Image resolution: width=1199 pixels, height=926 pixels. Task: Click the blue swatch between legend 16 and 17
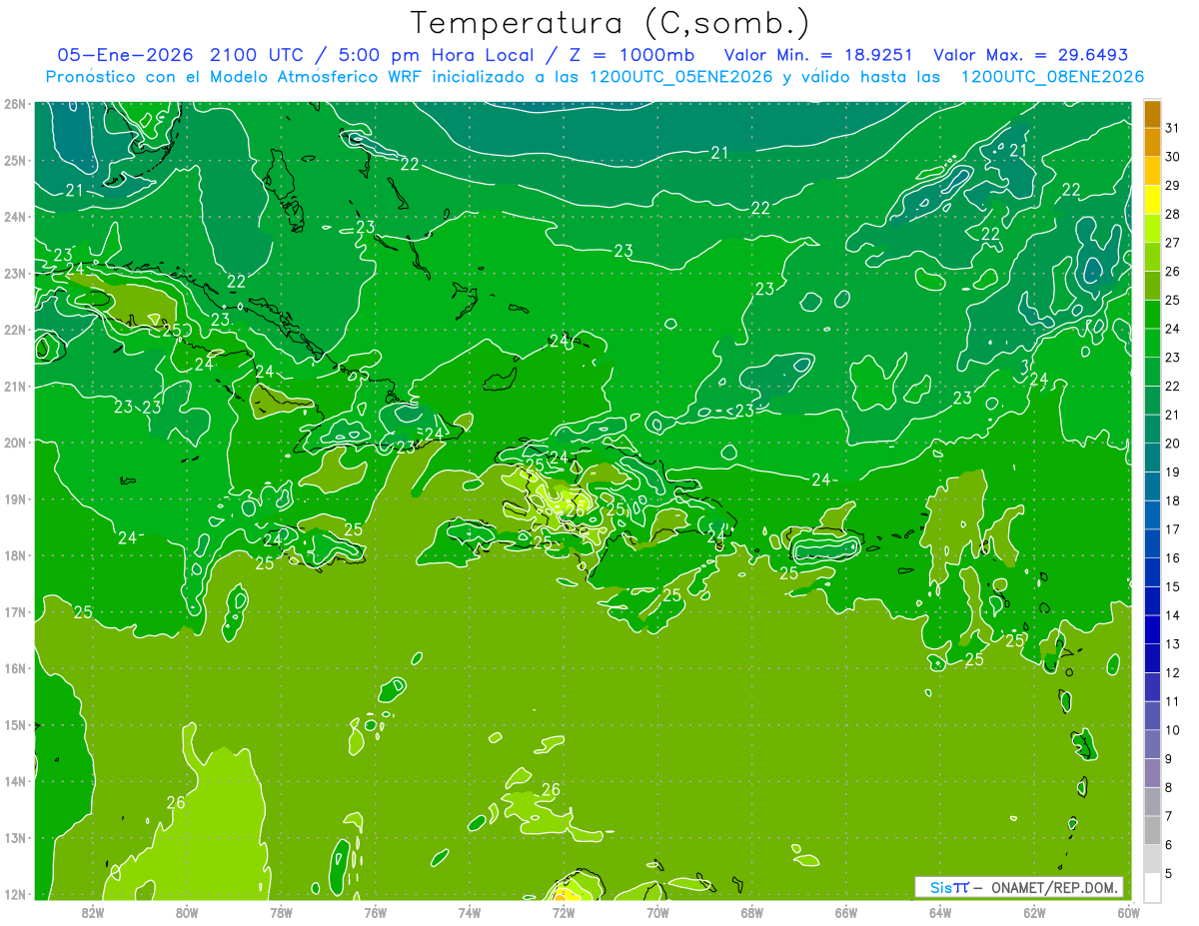click(1152, 543)
